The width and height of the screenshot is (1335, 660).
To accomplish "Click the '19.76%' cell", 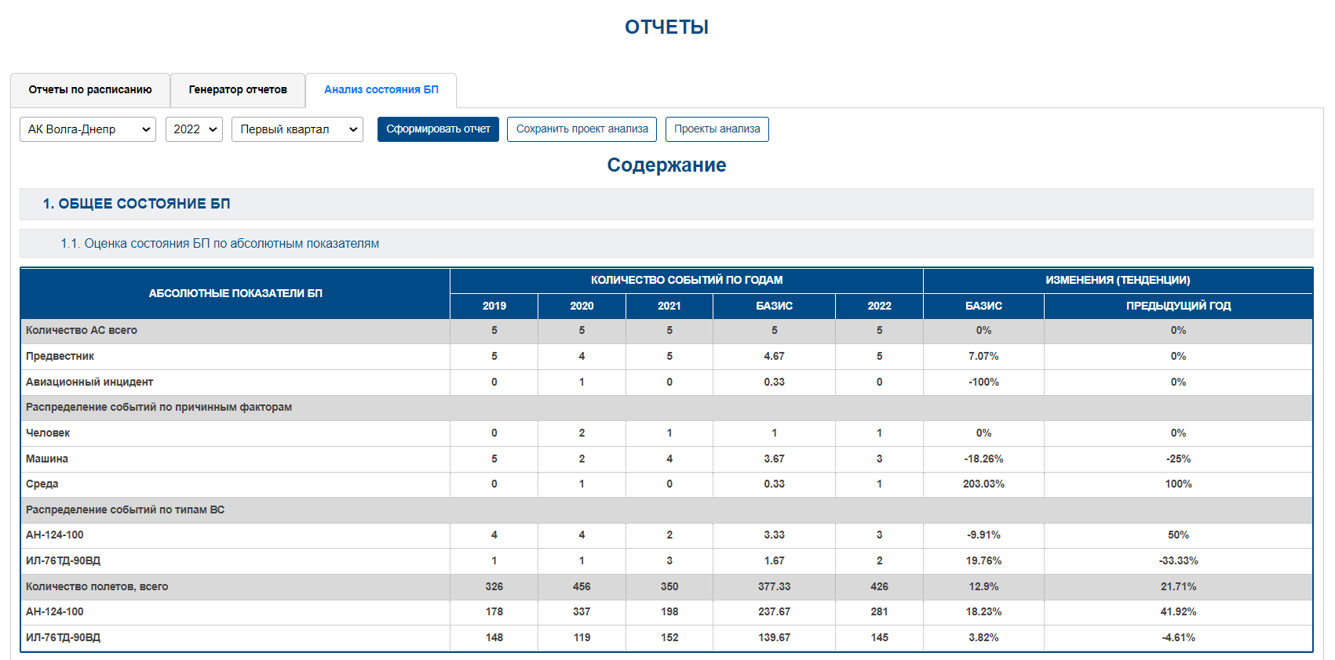I will [x=983, y=560].
